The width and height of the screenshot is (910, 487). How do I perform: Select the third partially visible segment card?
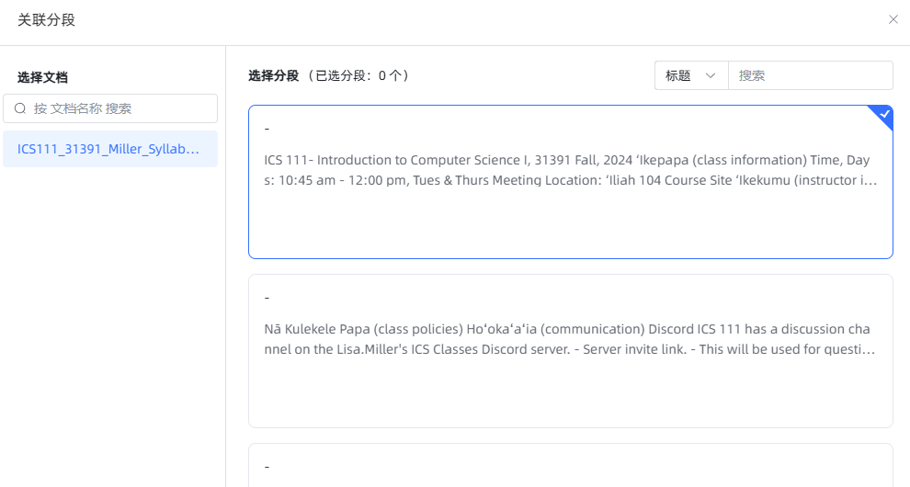pos(570,466)
